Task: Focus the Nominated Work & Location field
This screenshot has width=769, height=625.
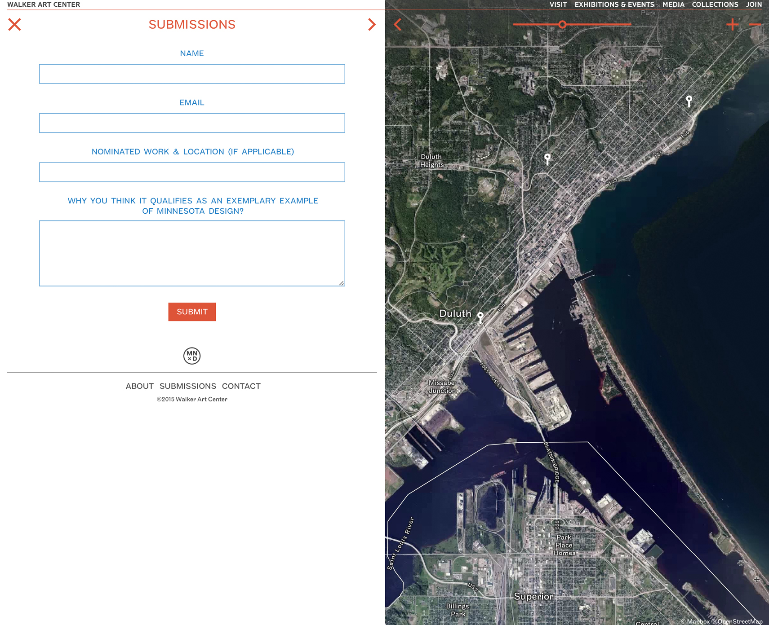Action: coord(192,172)
